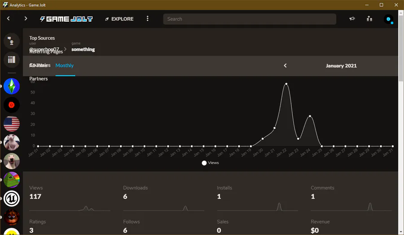Select the Downloads metric card
This screenshot has height=235, width=404.
(x=163, y=198)
